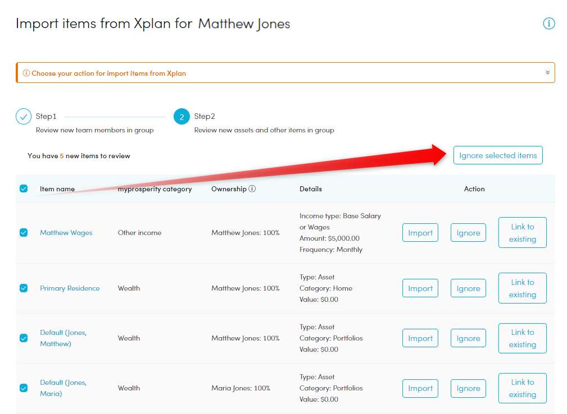Click the Ownership info icon
Screen dimensions: 567x414
pyautogui.click(x=252, y=189)
